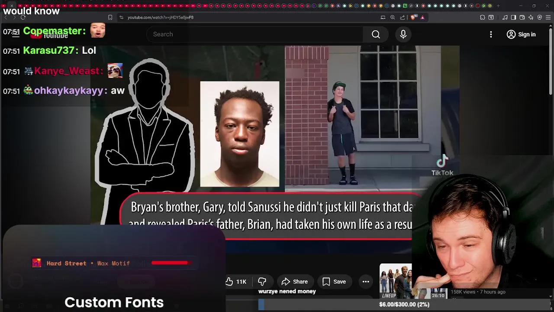Viewport: 554px width, 312px height.
Task: Click the YouTube search field
Action: tap(255, 34)
